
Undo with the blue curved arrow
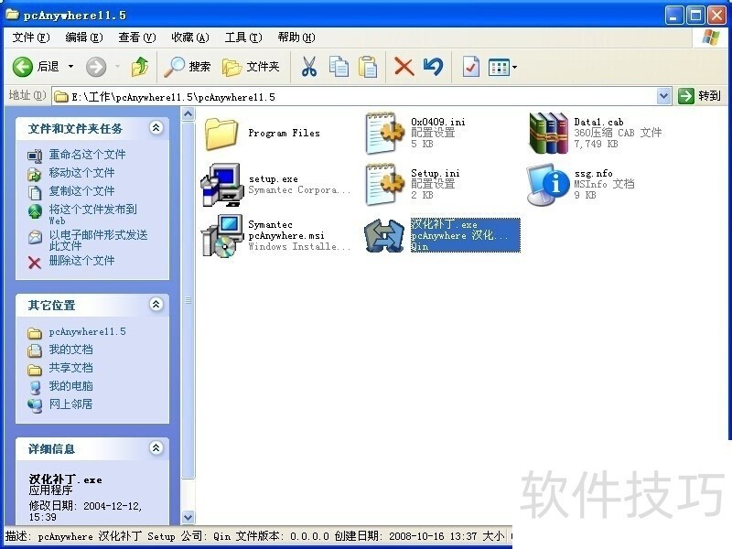tap(433, 67)
